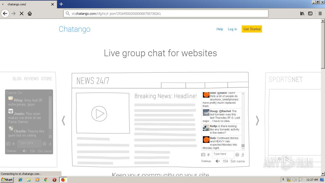Click Set name in news chat
Viewport: 325px width, 183px height.
(238, 161)
